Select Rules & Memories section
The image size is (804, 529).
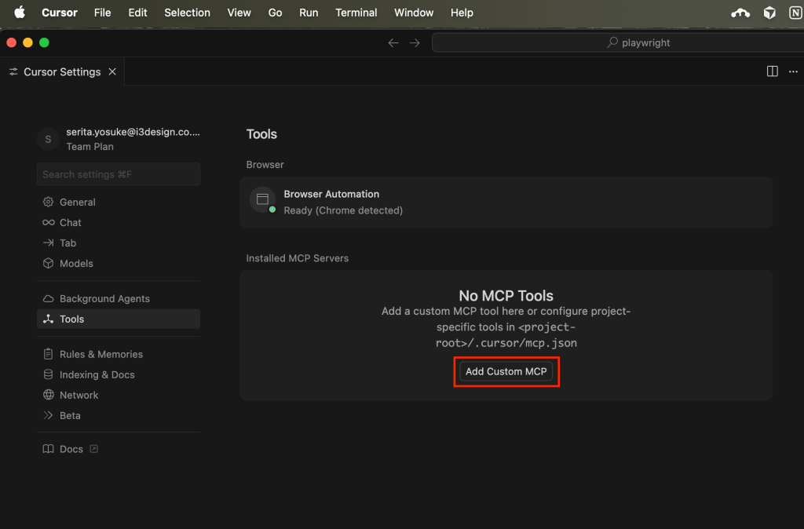point(100,354)
